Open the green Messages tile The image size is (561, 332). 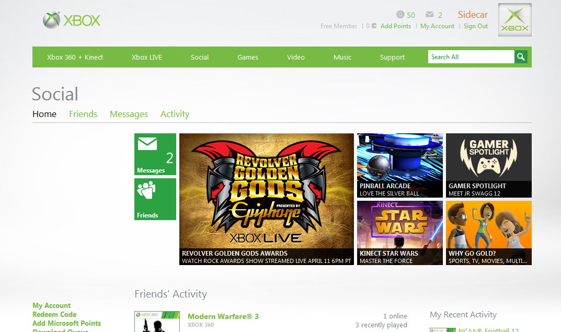coord(155,154)
